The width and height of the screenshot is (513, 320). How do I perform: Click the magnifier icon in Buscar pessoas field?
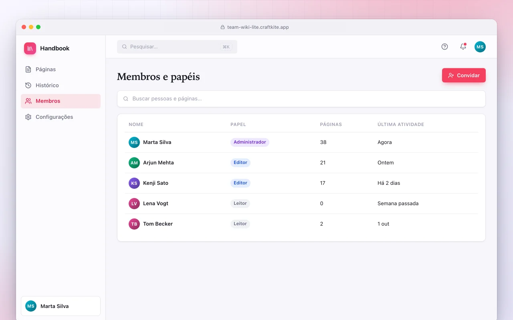[x=126, y=99]
